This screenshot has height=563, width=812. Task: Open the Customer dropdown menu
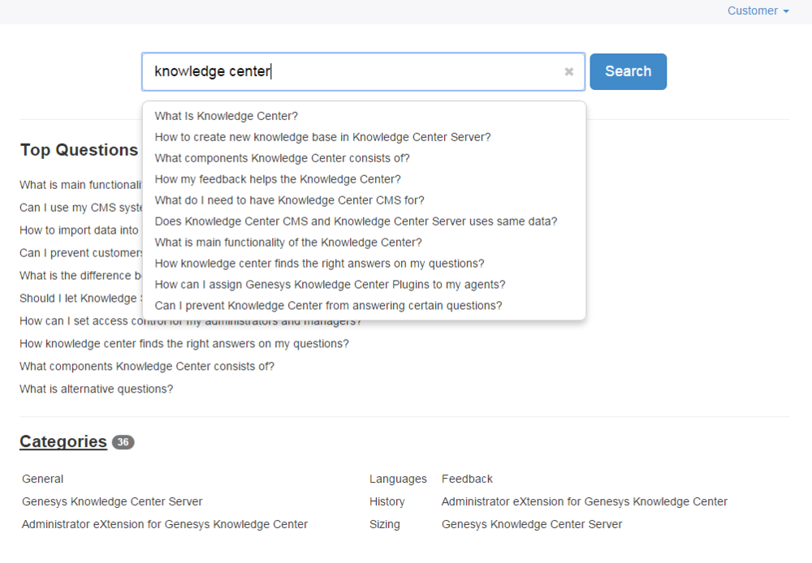[758, 11]
